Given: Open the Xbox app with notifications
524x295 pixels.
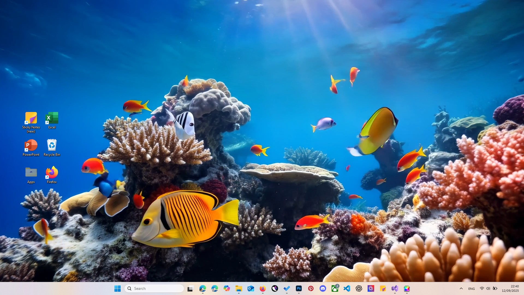Looking at the screenshot, I should [335, 288].
